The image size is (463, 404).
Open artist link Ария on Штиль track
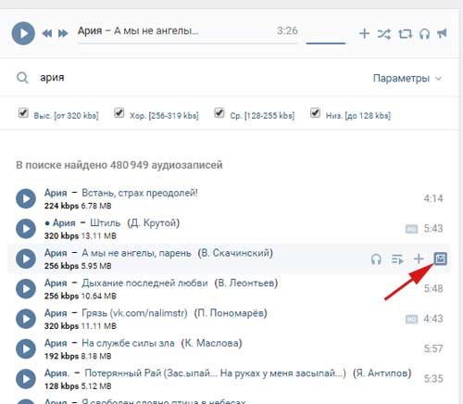point(64,222)
